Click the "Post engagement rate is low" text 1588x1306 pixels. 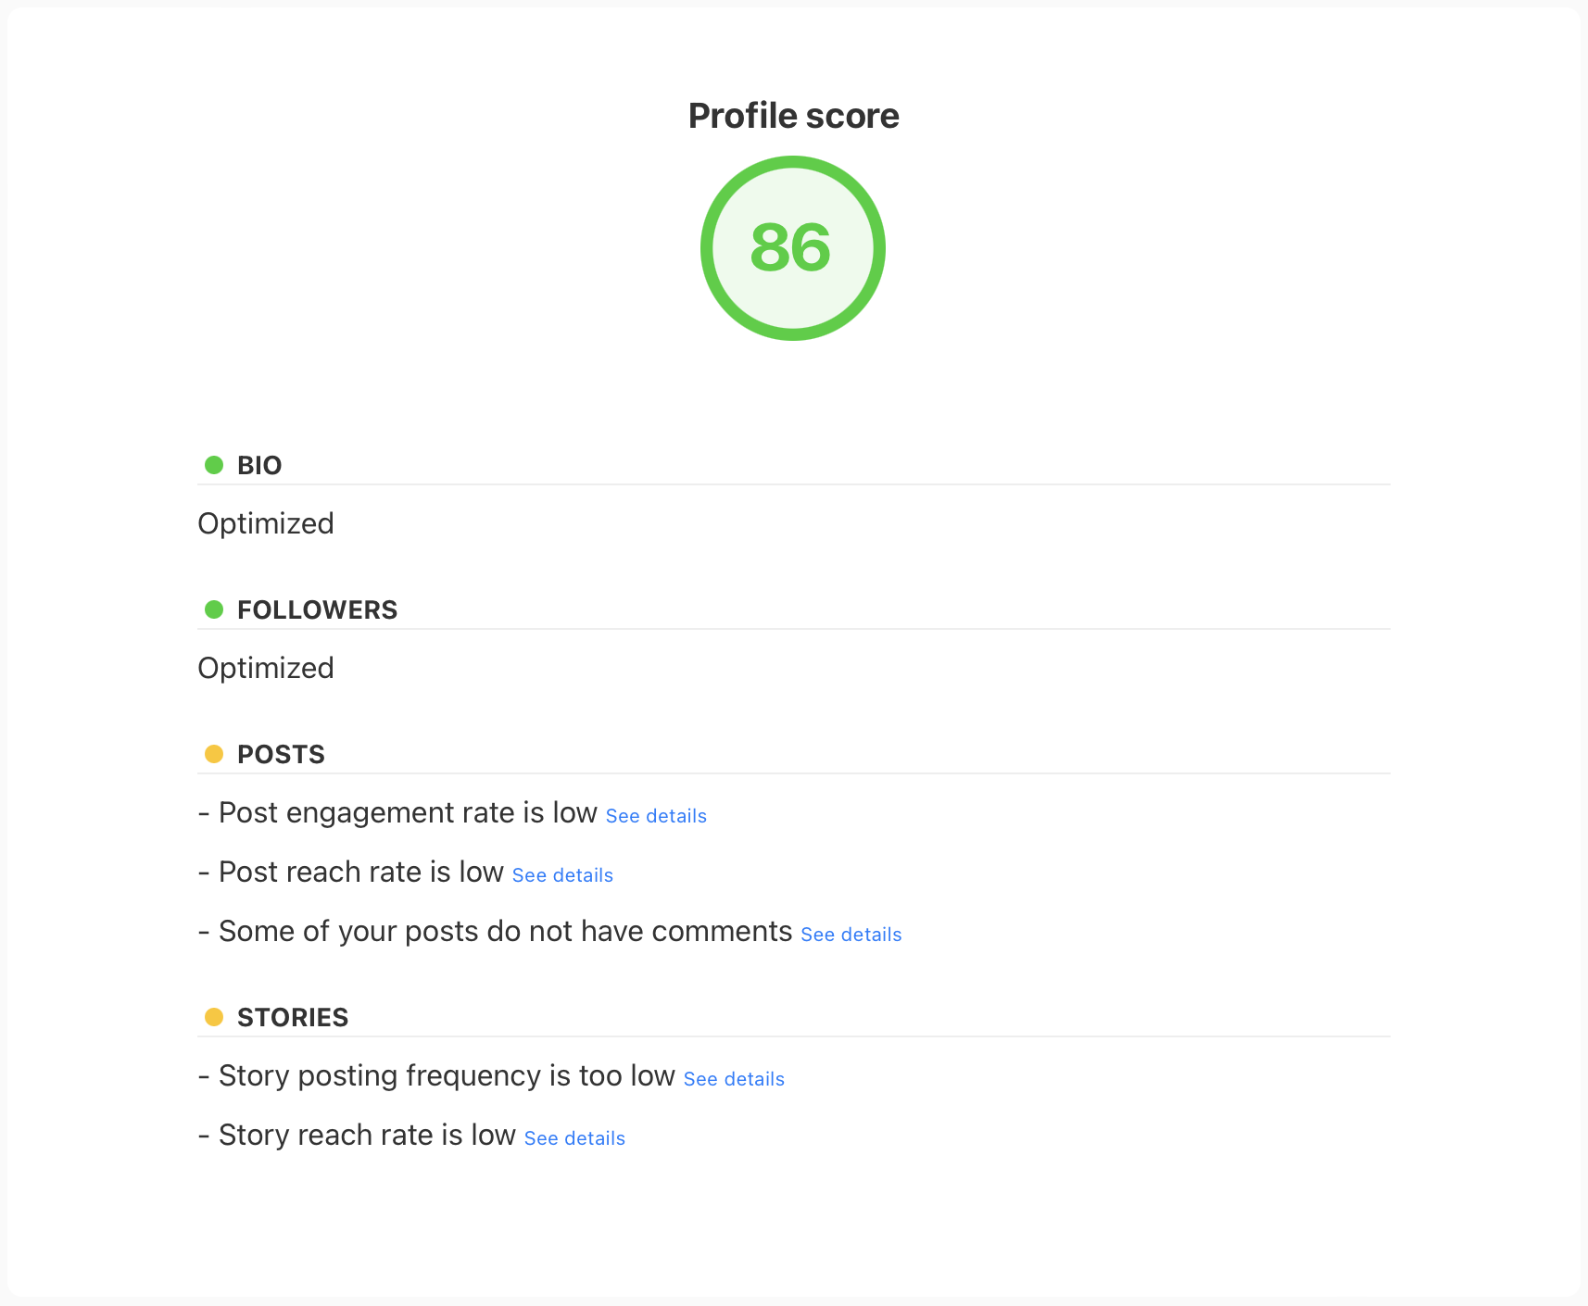[408, 812]
